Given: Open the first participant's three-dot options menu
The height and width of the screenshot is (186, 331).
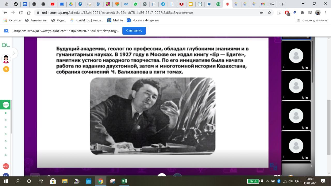Looking at the screenshot, I should click(284, 67).
